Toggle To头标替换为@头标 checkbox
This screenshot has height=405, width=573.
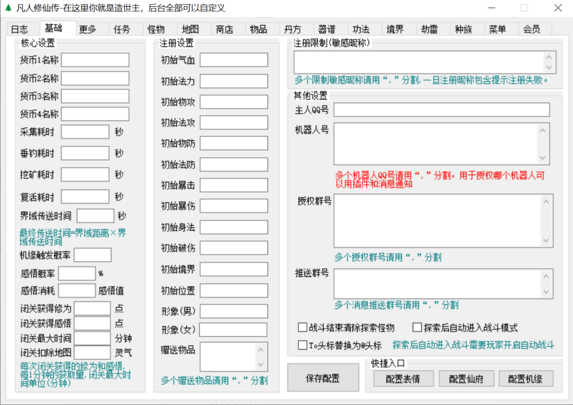click(303, 345)
